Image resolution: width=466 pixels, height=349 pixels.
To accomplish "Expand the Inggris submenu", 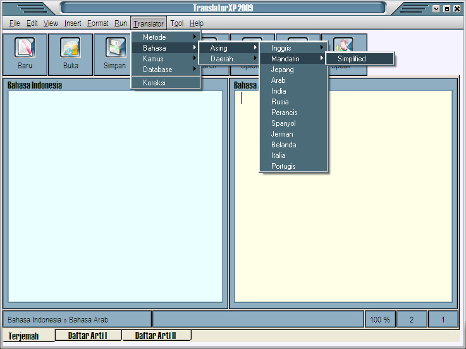I will 293,48.
